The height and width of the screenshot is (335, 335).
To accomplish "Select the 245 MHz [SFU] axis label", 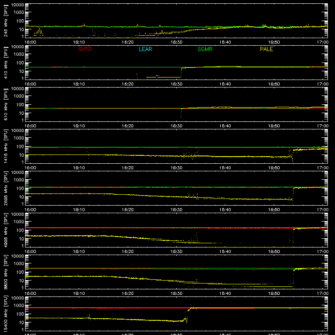I will coord(5,21).
